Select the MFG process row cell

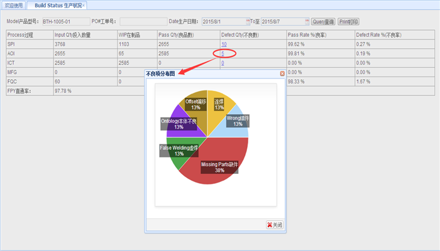[x=30, y=72]
